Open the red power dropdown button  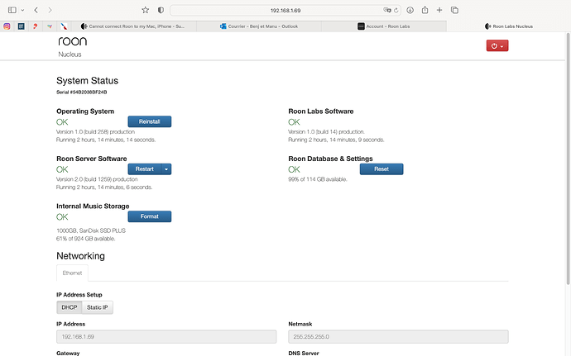coord(497,45)
